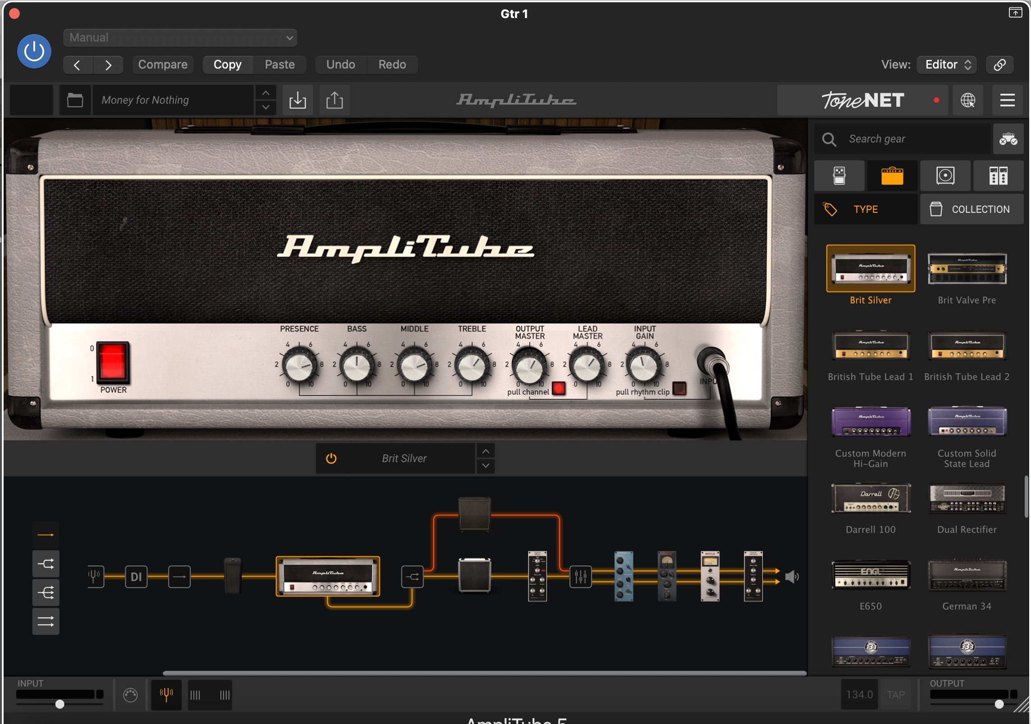Viewport: 1031px width, 724px height.
Task: Select the British Tube Lead 2 amp
Action: (967, 346)
